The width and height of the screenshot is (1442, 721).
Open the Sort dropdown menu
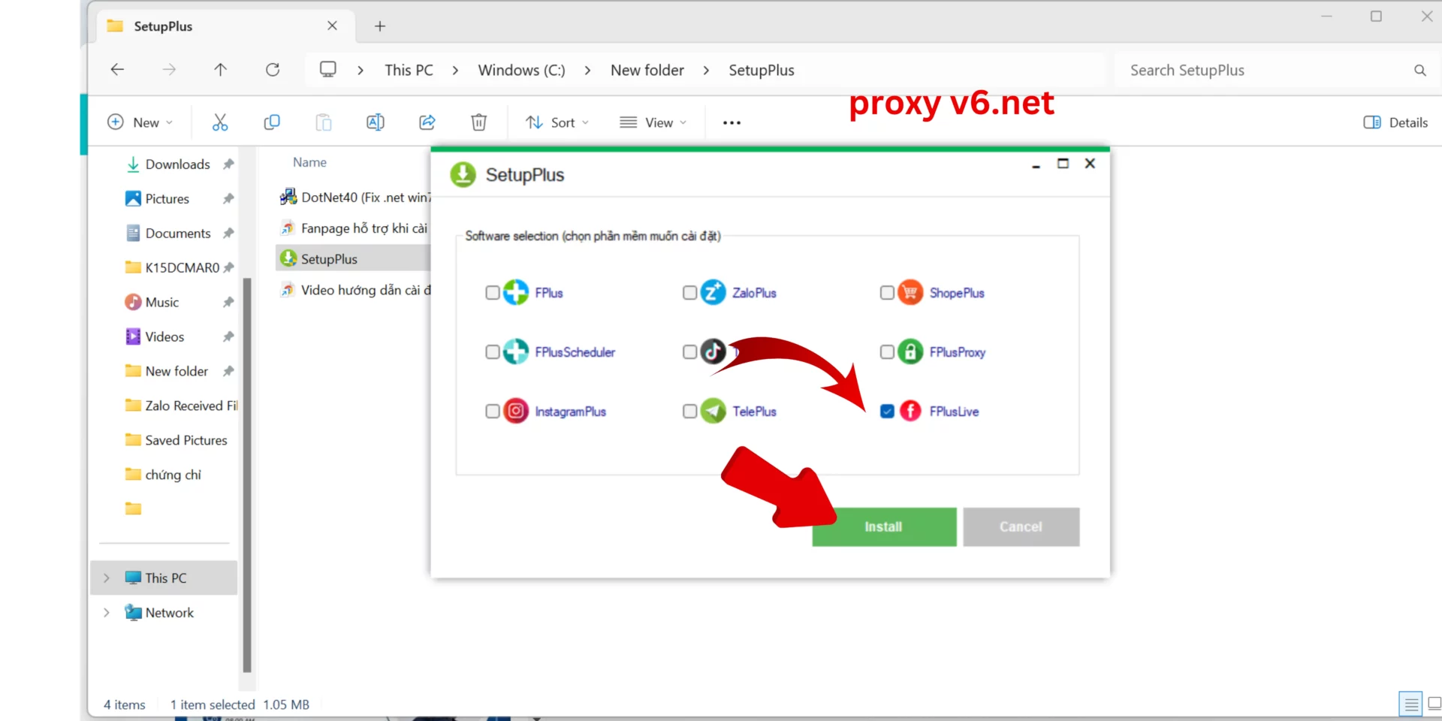tap(557, 122)
